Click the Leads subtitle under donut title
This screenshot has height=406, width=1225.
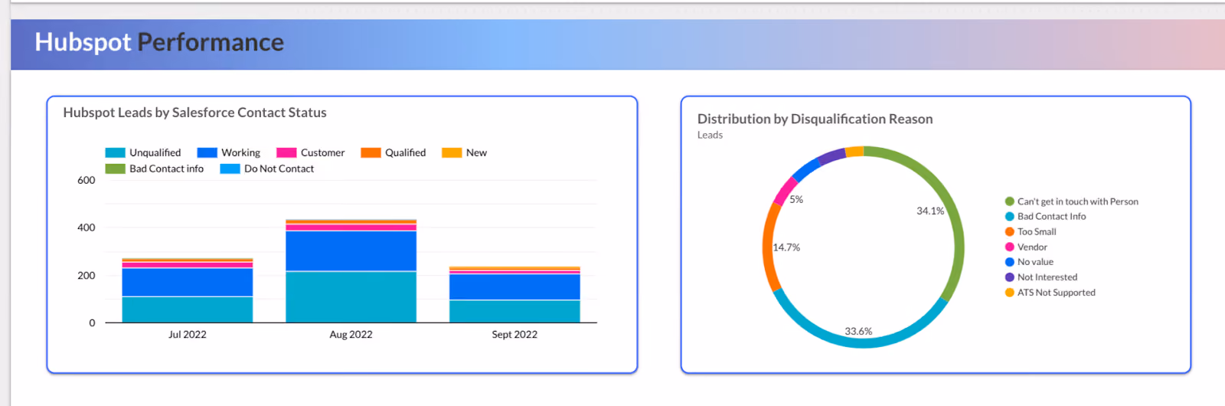710,135
